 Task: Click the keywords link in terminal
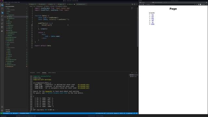tap(48, 91)
